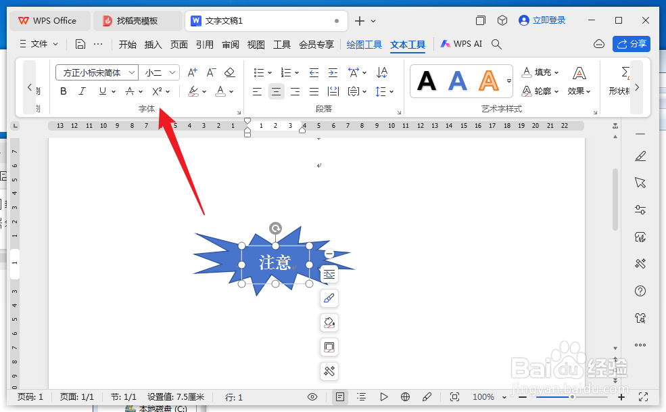This screenshot has height=412, width=666.
Task: Open font dialog launcher
Action: point(239,112)
